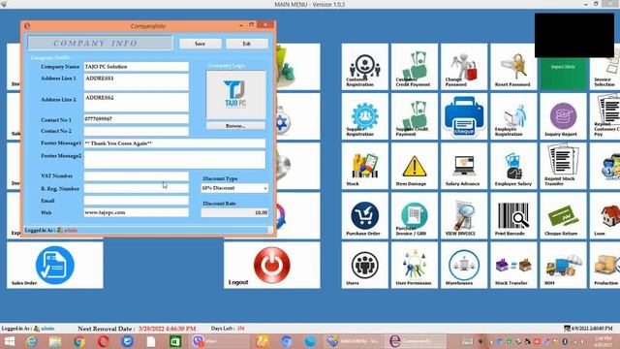Click the empty Email field
The height and width of the screenshot is (349, 620).
136,201
